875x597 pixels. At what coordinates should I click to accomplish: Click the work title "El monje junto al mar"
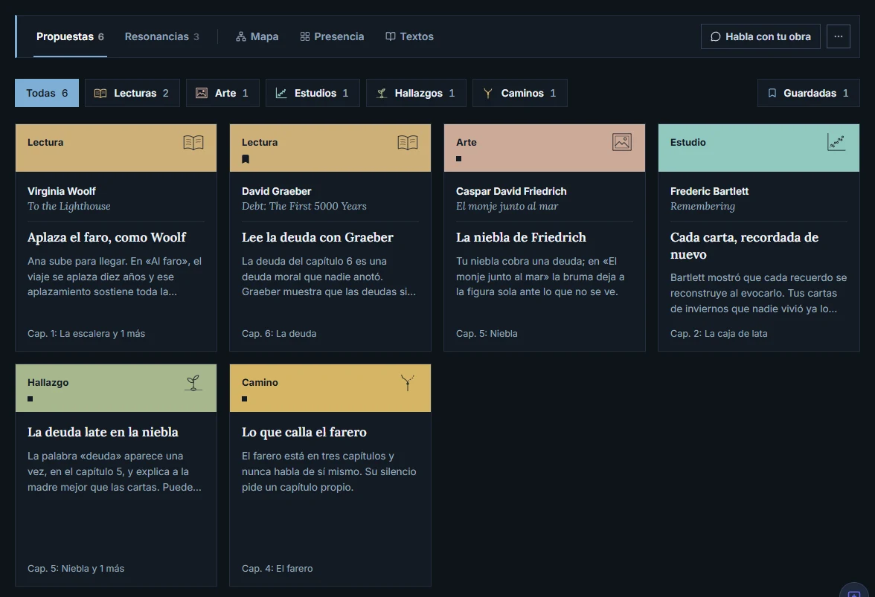point(507,206)
